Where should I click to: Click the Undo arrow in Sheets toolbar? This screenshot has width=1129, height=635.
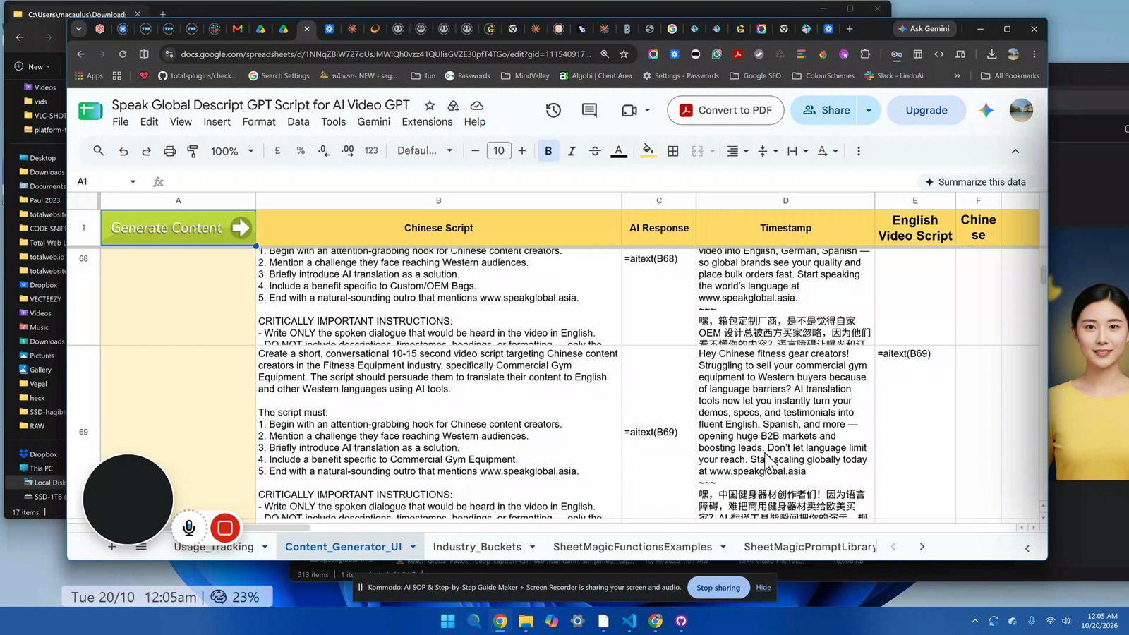pos(123,151)
